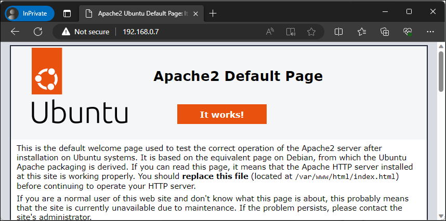Click the Not secure warning indicator
446x221 pixels.
click(x=86, y=32)
